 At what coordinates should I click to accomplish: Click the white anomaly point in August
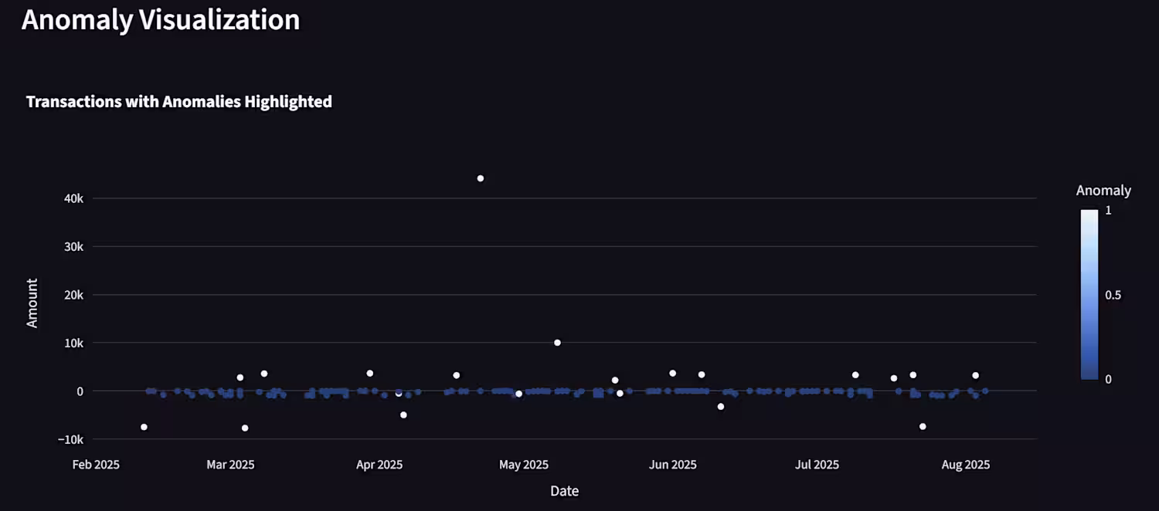pos(976,376)
